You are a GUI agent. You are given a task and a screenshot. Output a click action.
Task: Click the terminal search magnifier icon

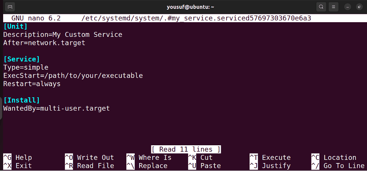[x=321, y=7]
